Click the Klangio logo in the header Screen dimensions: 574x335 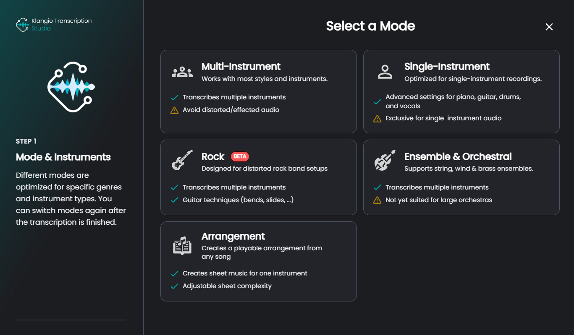[22, 25]
